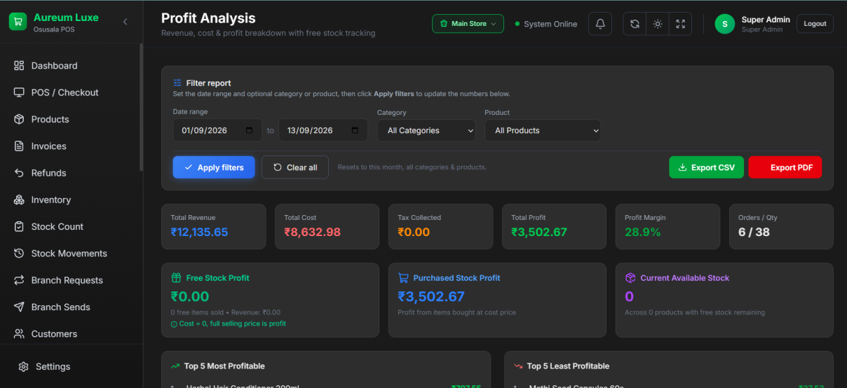Click the Stock Count clipboard icon
This screenshot has height=388, width=847.
pyautogui.click(x=19, y=227)
